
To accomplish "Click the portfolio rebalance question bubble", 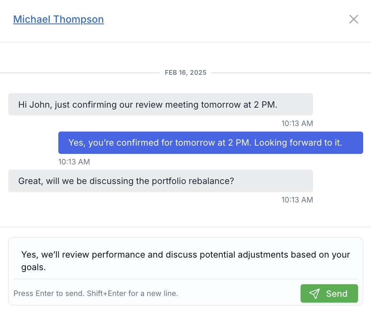I will click(160, 181).
